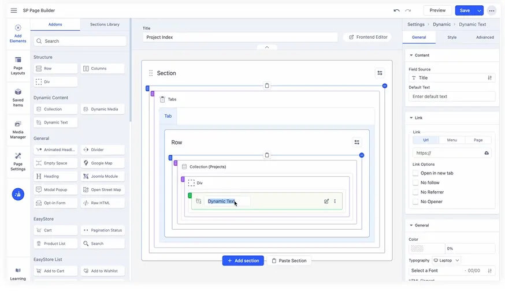The width and height of the screenshot is (505, 291).
Task: Open the Style settings tab
Action: (x=452, y=38)
